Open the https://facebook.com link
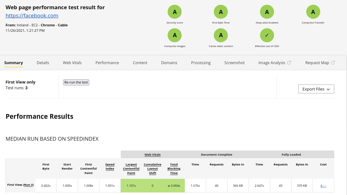This screenshot has width=347, height=195. coord(32,16)
